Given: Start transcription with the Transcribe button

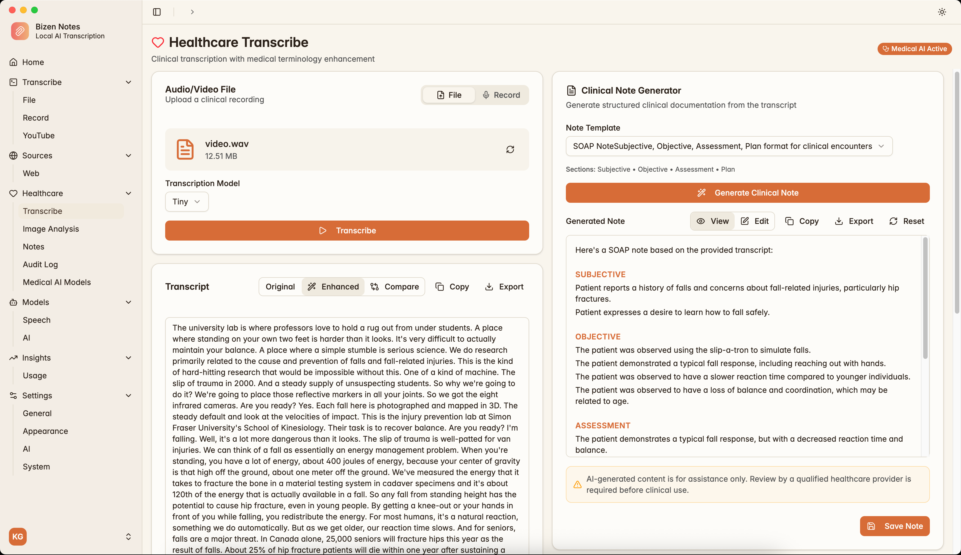Looking at the screenshot, I should [x=347, y=231].
